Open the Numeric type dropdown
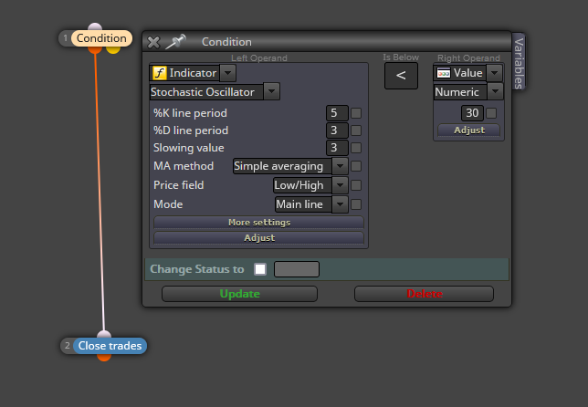Screen dimensions: 588x407 495,91
